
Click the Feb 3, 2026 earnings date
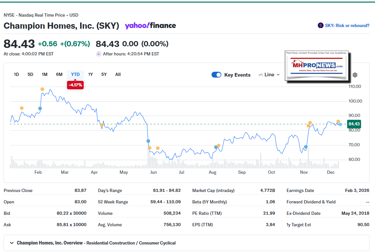tap(358, 190)
